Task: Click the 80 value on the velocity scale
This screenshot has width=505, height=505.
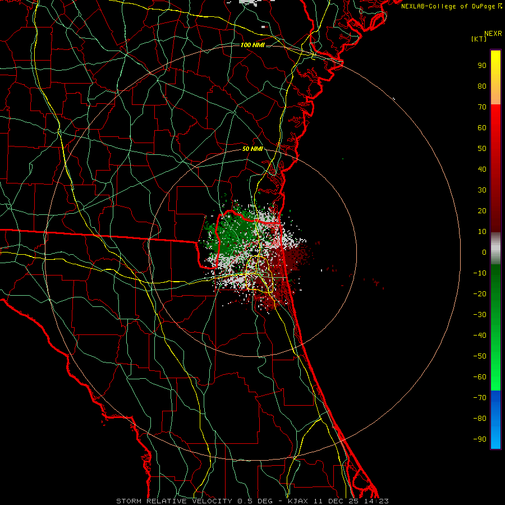Action: [482, 86]
